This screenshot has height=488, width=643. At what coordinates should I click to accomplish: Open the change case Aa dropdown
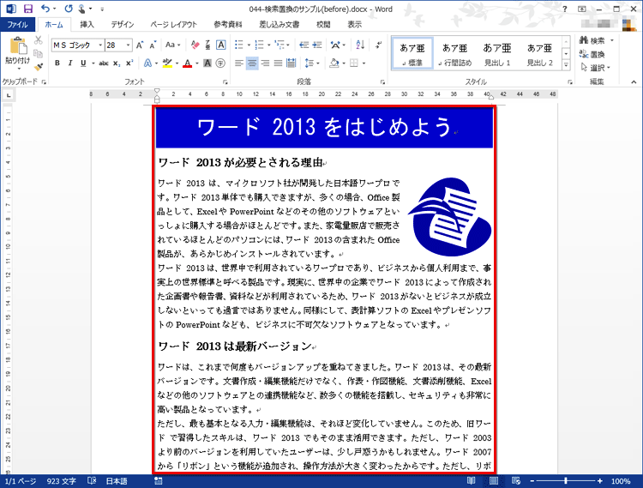[172, 45]
